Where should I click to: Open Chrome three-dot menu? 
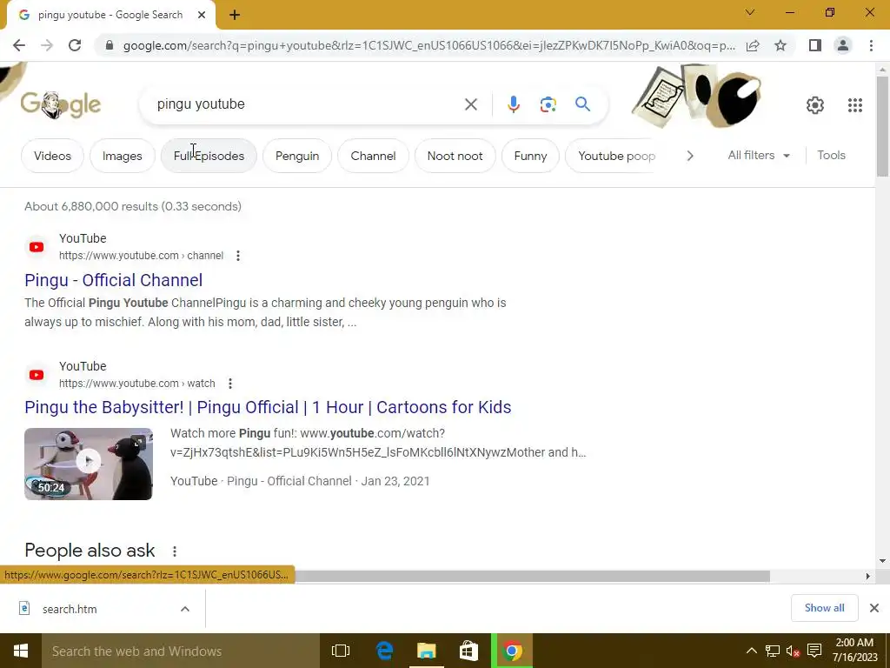[871, 45]
